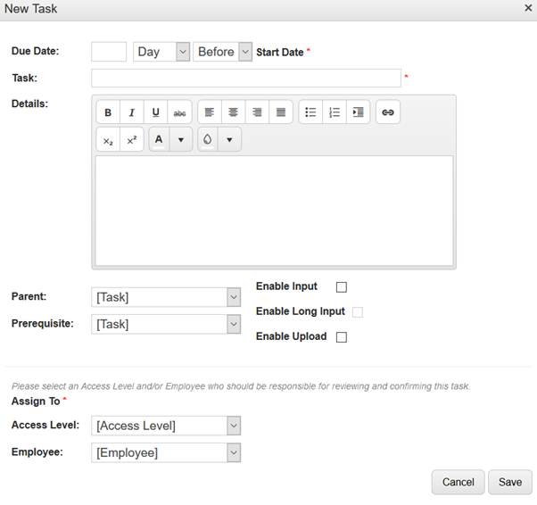Apply italic formatting in Details toolbar
537x505 pixels.
coord(132,112)
